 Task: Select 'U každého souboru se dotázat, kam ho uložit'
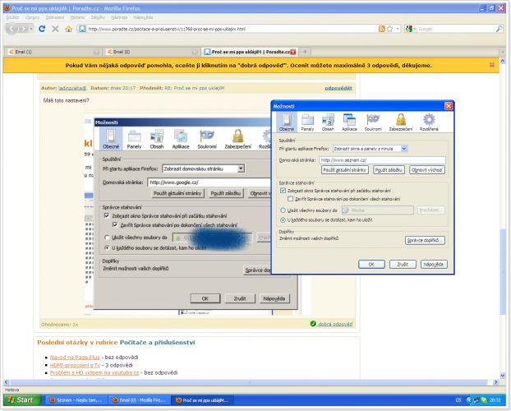pyautogui.click(x=283, y=220)
